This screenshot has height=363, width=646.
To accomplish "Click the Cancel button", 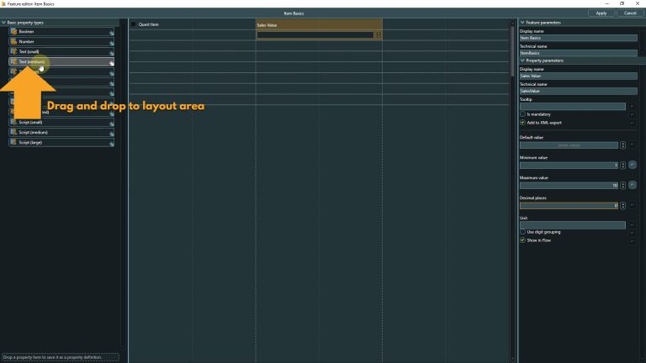I will tap(630, 13).
